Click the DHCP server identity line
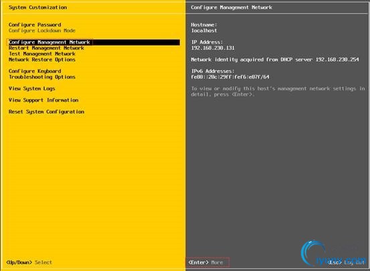The image size is (370, 271). click(275, 60)
